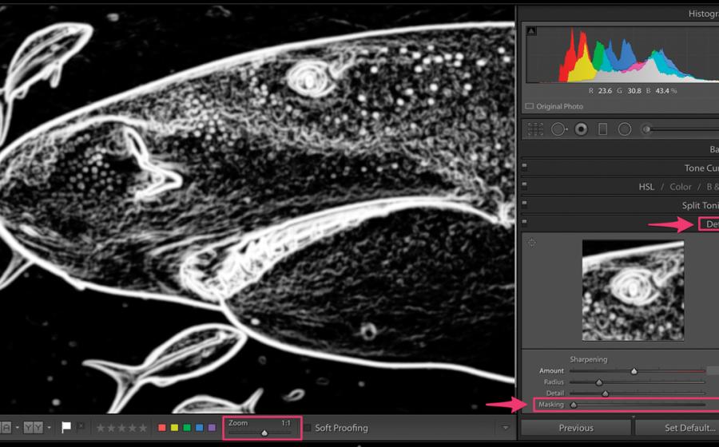This screenshot has width=719, height=447.
Task: Select the Crop Overlay grid tool
Action: (x=535, y=129)
